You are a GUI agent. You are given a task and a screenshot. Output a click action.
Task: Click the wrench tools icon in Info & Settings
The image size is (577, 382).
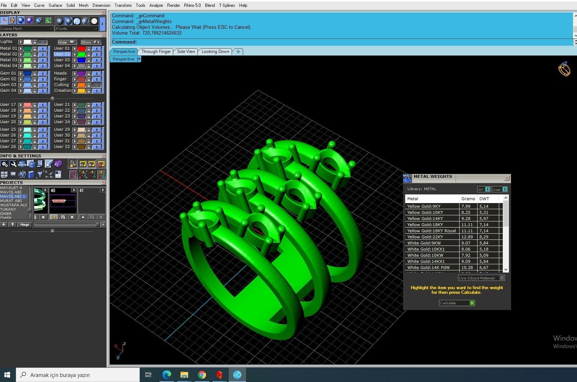click(x=13, y=164)
